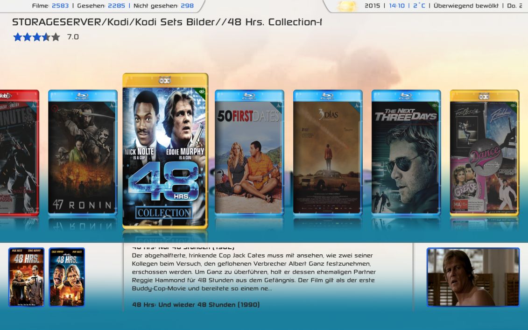Viewport: 528px width, 330px height.
Task: Open first 48 Hrs. poster in set list
Action: click(26, 277)
